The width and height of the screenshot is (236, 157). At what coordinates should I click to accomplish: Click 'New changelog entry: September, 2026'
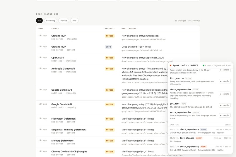click(143, 58)
